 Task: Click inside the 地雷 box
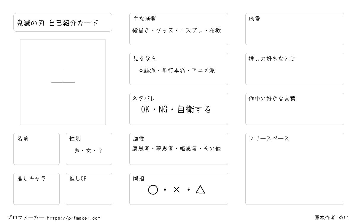pos(295,29)
